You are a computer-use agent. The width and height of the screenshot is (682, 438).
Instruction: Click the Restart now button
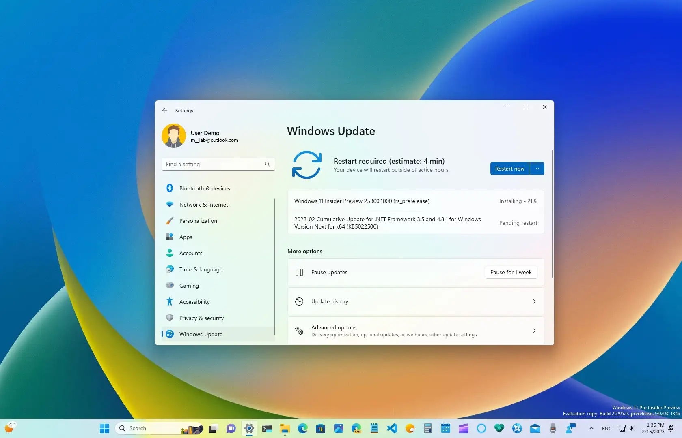[510, 169]
